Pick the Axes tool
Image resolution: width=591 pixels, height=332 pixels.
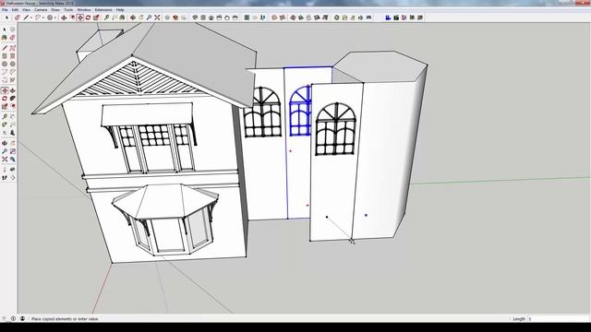[5, 133]
